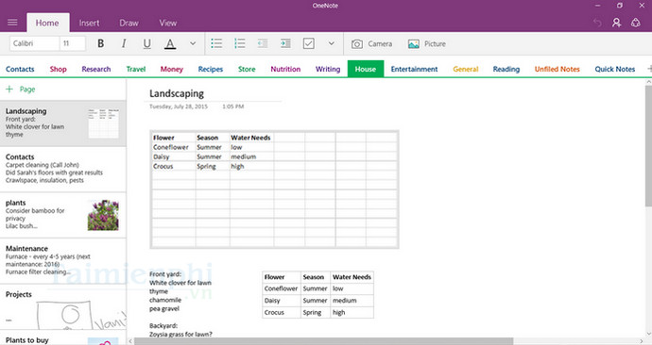Open the hamburger navigation menu
Image resolution: width=652 pixels, height=345 pixels.
(x=12, y=23)
